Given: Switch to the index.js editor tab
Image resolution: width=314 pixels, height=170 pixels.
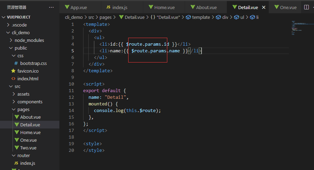Looking at the screenshot, I should (x=122, y=7).
